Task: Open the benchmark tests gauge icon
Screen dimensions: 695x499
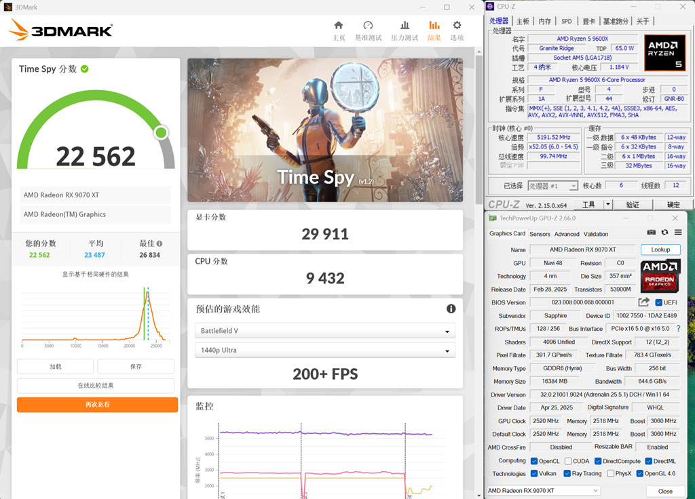Action: tap(368, 25)
